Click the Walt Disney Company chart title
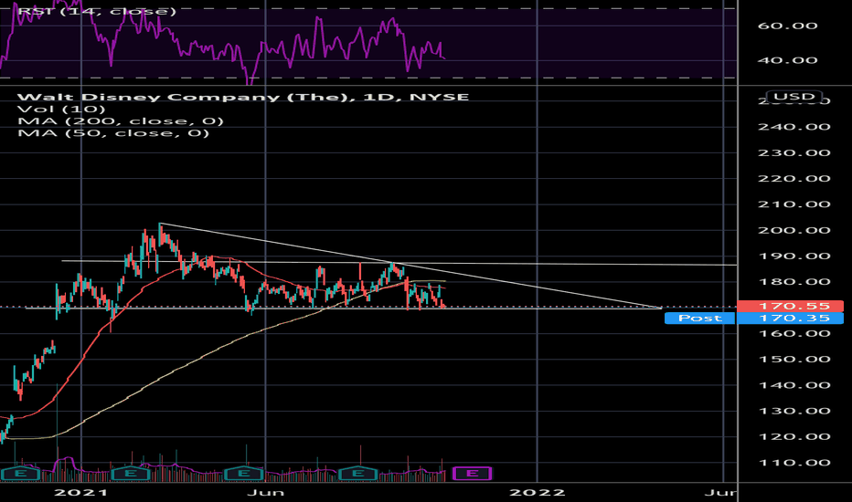The height and width of the screenshot is (502, 852). [243, 97]
